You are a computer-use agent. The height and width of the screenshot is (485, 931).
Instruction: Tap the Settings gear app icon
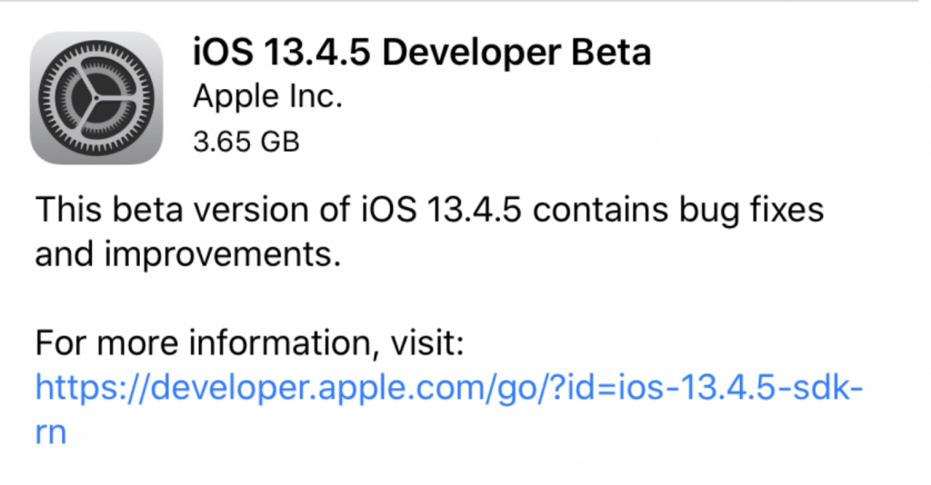click(x=96, y=98)
